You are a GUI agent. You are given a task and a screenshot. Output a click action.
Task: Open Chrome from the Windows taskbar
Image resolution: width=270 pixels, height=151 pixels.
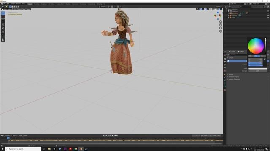click(76, 149)
